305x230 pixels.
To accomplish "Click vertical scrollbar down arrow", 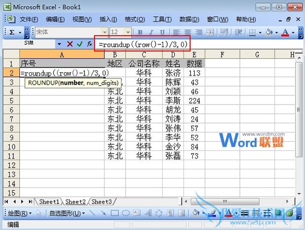I will [x=299, y=193].
